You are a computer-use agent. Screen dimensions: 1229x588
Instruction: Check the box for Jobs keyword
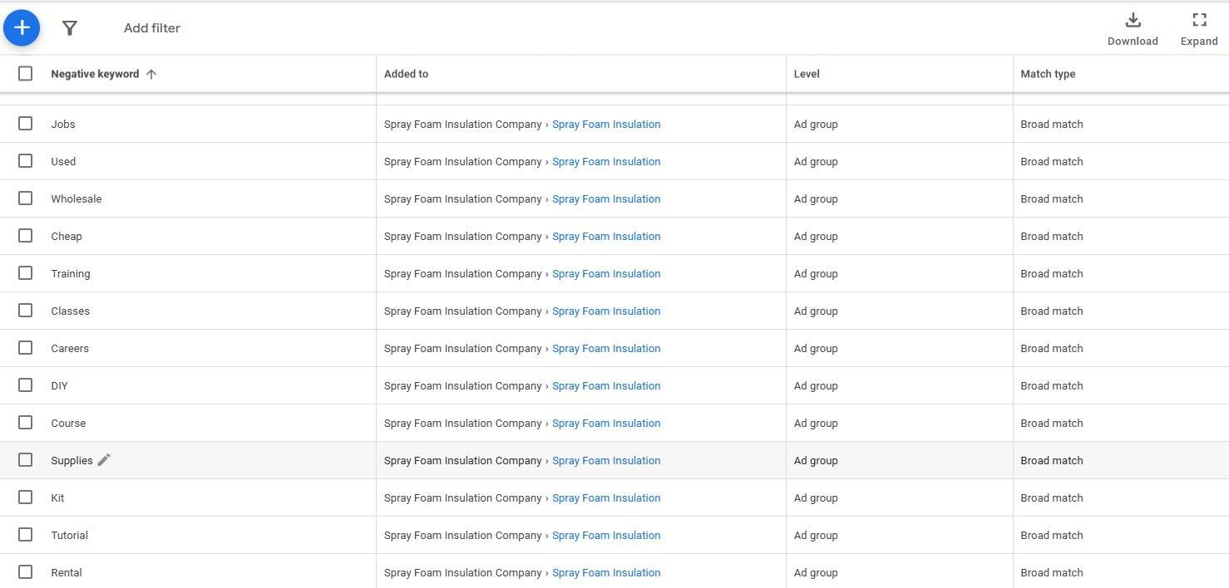click(x=26, y=123)
